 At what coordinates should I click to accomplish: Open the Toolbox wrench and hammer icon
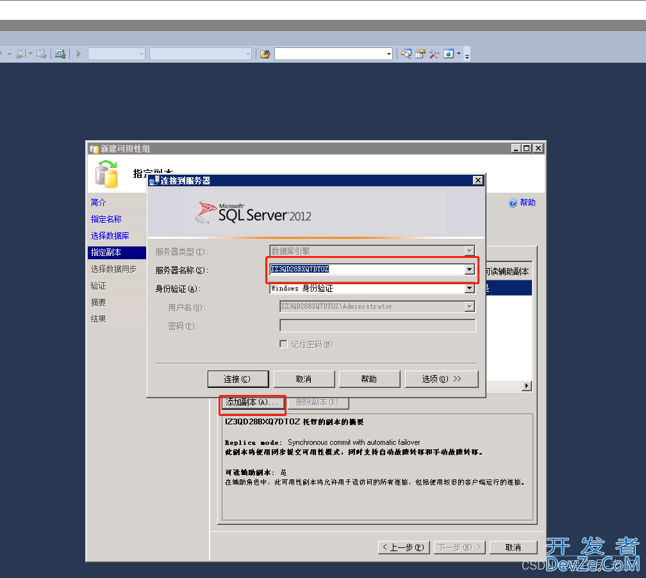[x=434, y=54]
